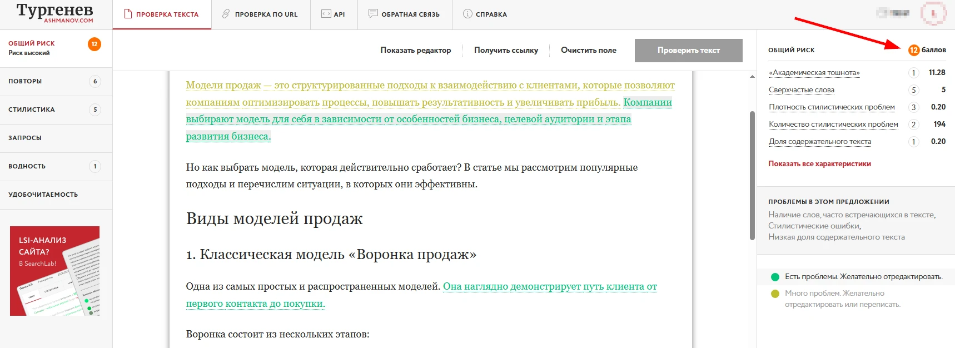Click rank badge 3 beside Плотность стилистических проблем

click(913, 107)
